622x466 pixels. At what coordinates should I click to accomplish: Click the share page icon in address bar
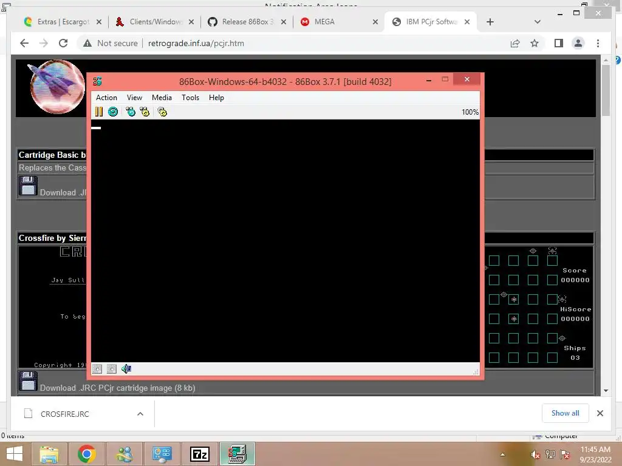515,43
